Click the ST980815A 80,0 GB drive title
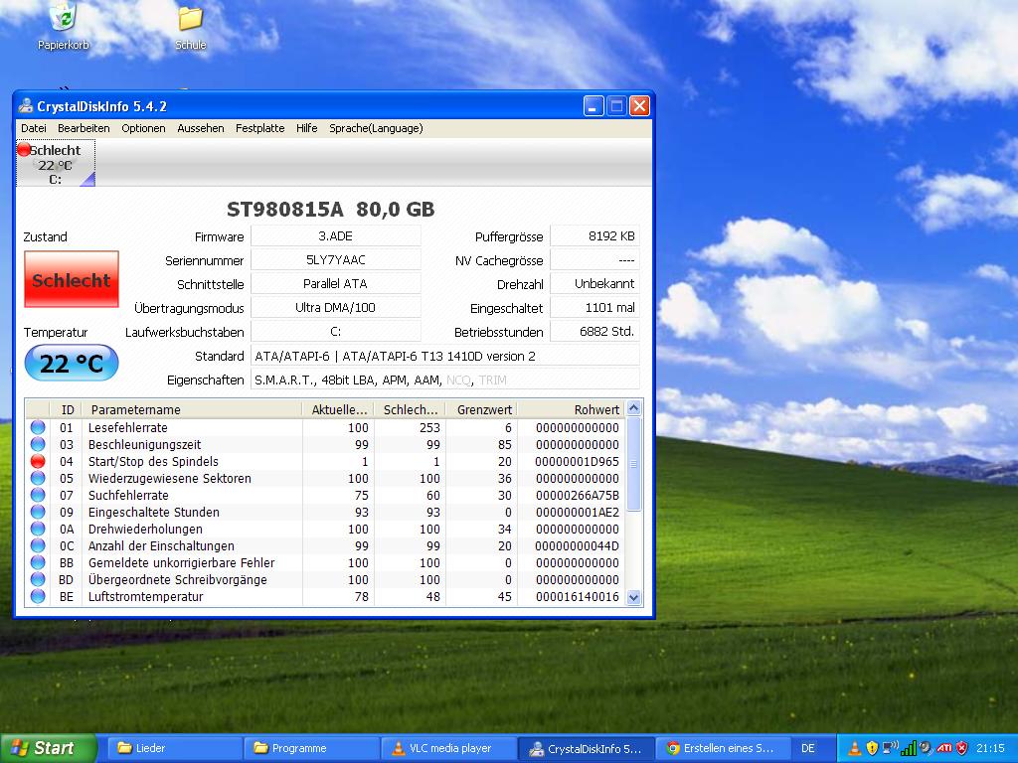This screenshot has height=763, width=1018. (330, 209)
